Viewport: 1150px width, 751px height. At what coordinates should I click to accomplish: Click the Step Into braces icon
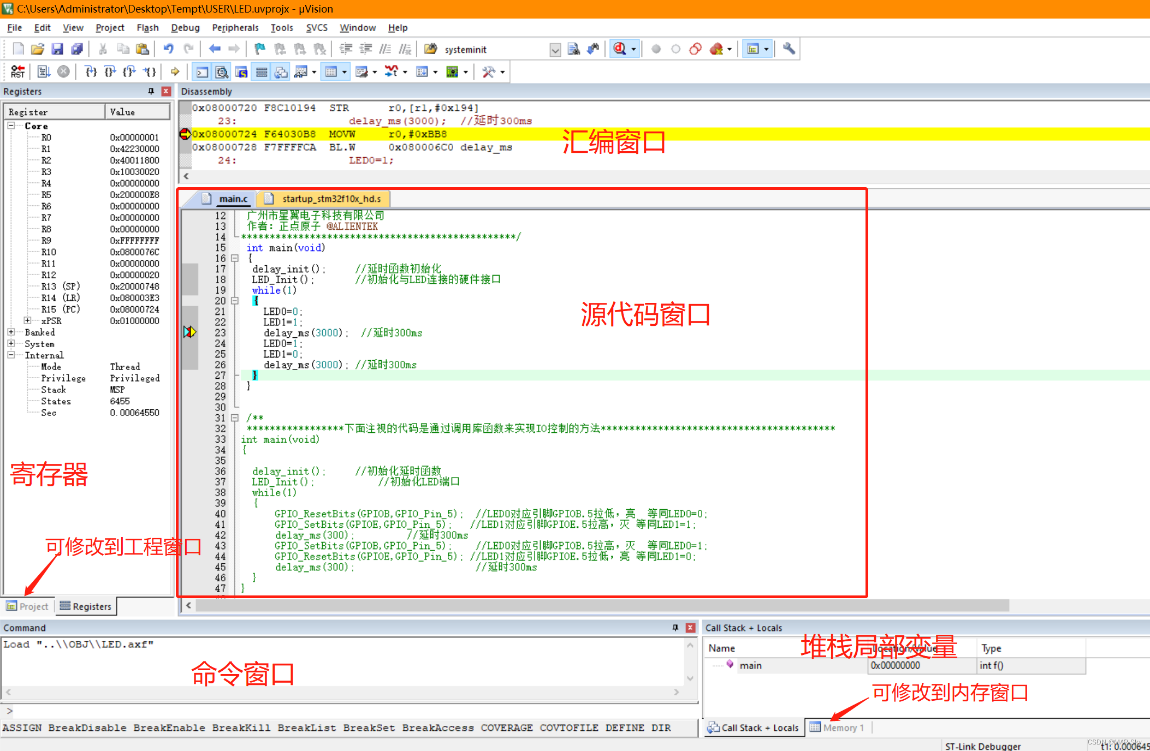pyautogui.click(x=91, y=71)
